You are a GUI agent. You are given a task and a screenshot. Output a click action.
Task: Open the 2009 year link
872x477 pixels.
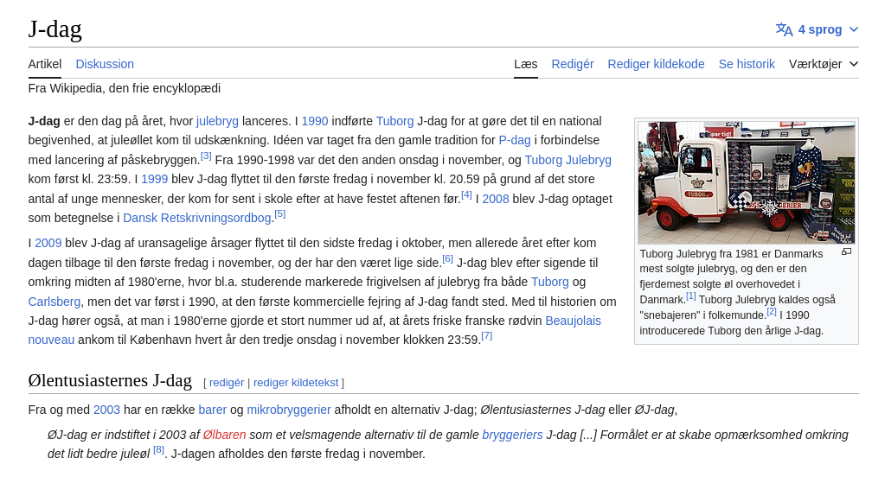pos(48,243)
